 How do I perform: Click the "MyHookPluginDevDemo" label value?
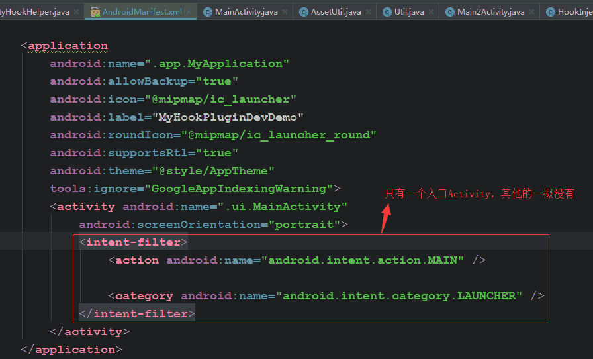click(228, 117)
